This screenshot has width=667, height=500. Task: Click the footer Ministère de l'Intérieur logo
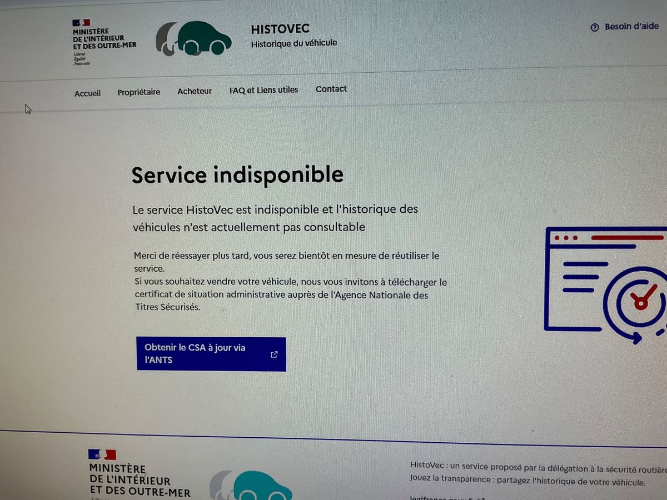[x=139, y=474]
